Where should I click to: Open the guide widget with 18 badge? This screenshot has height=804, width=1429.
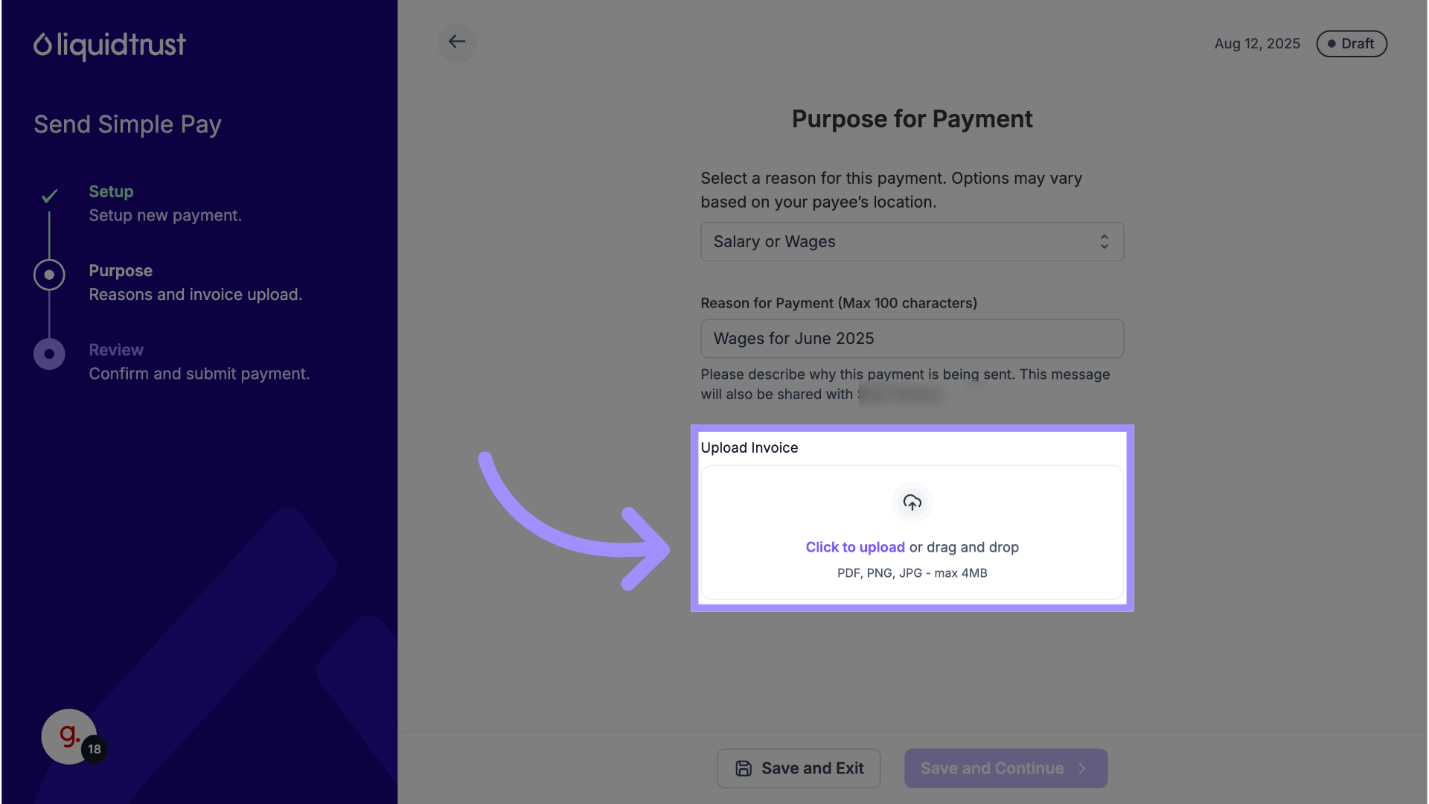click(x=69, y=736)
